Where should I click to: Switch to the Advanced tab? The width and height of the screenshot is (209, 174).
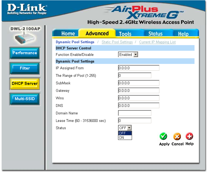pyautogui.click(x=97, y=33)
